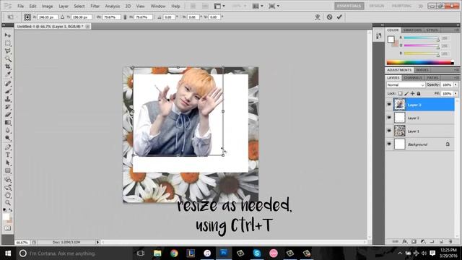Select the Zoom tool in toolbox

pyautogui.click(x=8, y=202)
